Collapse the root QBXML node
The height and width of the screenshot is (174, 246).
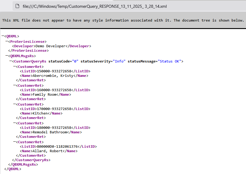[x=3, y=36]
